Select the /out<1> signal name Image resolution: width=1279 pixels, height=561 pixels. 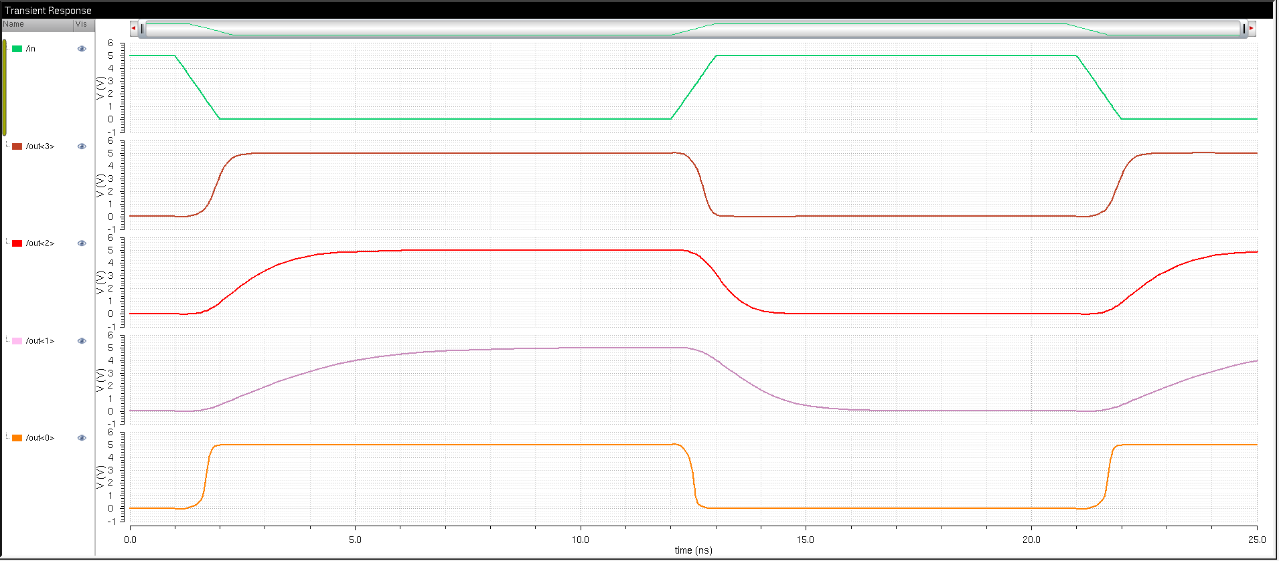click(x=40, y=341)
